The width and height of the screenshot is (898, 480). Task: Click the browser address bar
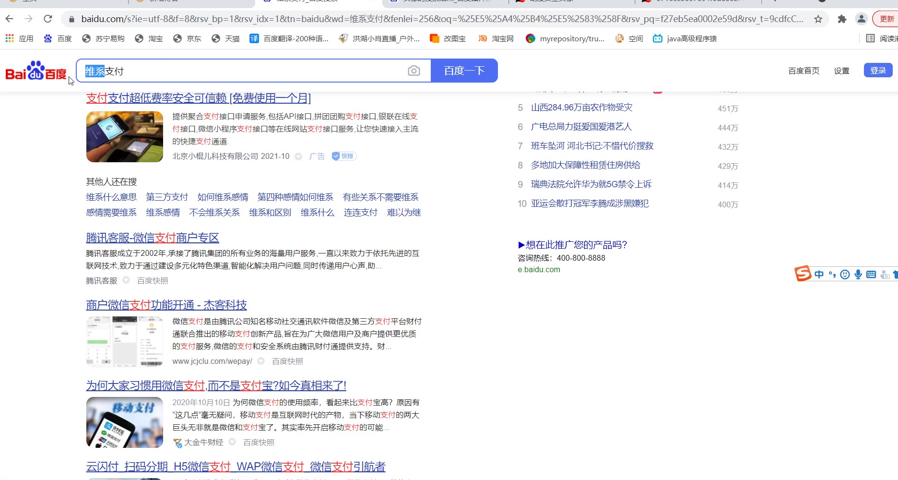[441, 19]
